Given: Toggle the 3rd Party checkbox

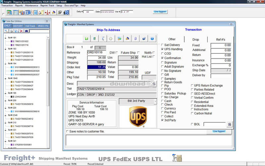Looking at the screenshot, I should click(x=162, y=120).
